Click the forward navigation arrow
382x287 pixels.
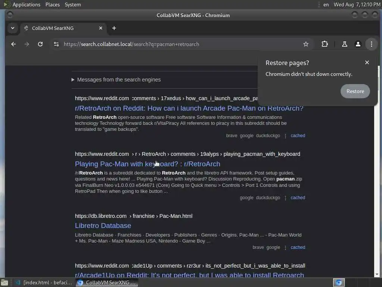[x=27, y=44]
